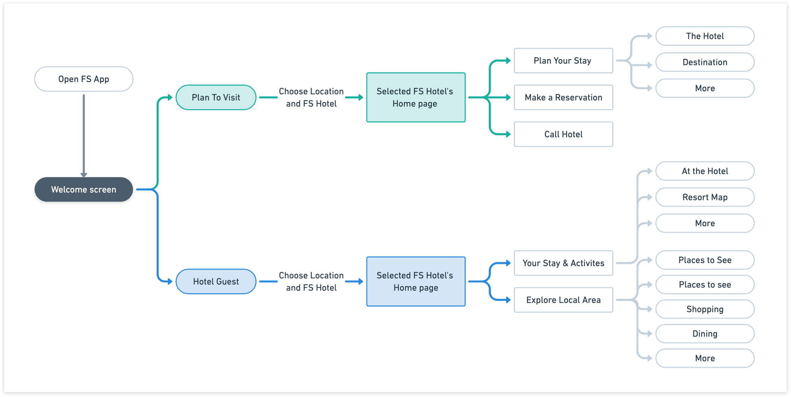Click the Destination rounded node
This screenshot has height=397, width=791.
(x=704, y=62)
